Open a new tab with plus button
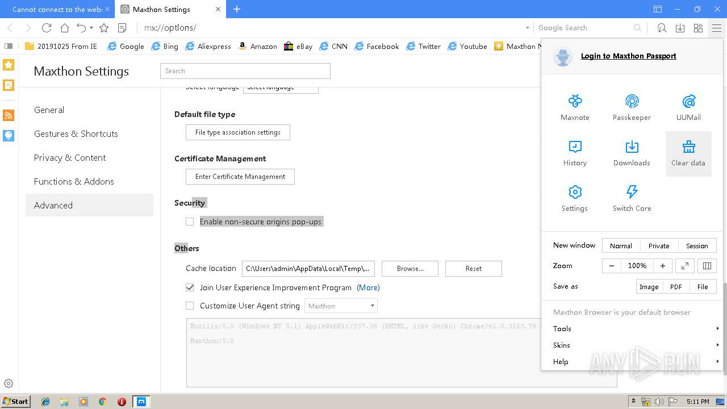The height and width of the screenshot is (409, 727). click(x=237, y=9)
